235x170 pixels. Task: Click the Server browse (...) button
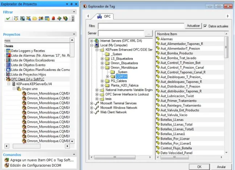tap(149, 33)
